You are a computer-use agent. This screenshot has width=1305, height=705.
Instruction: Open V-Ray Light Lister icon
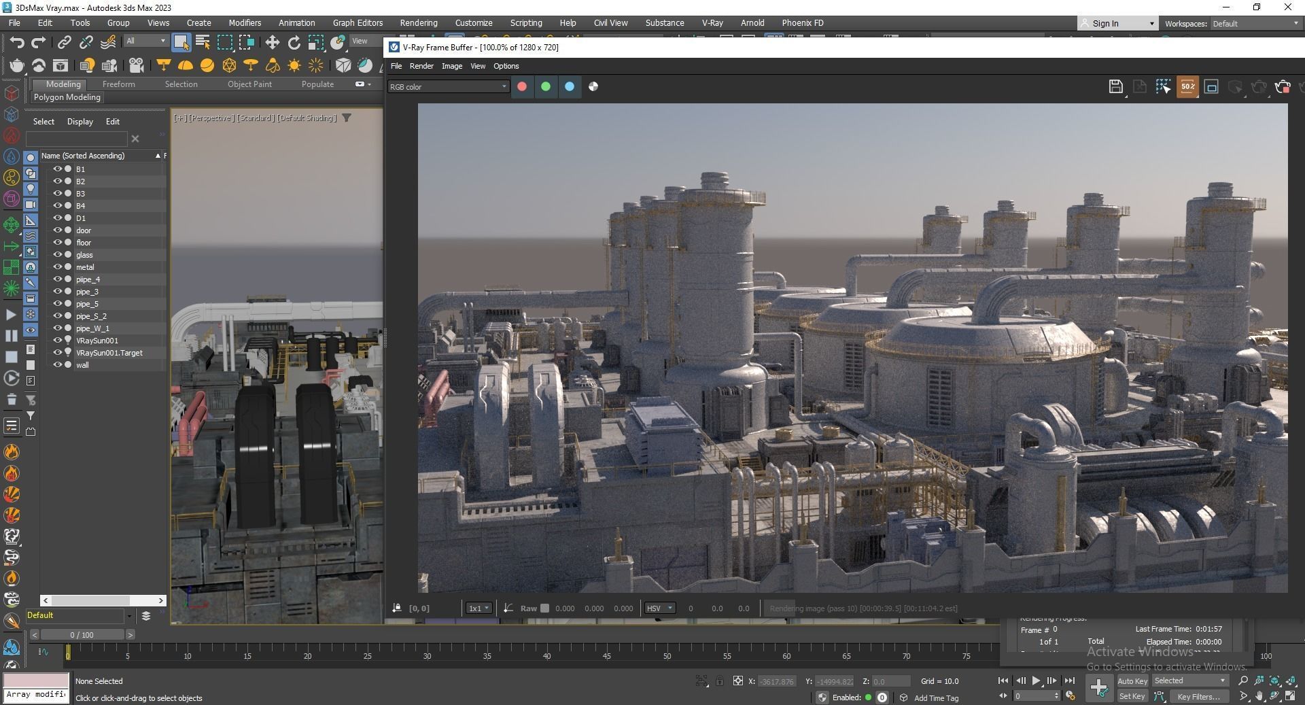point(87,65)
